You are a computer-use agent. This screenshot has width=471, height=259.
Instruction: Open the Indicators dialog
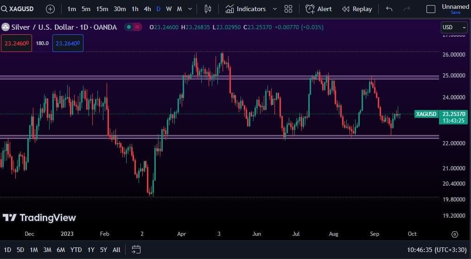point(246,9)
